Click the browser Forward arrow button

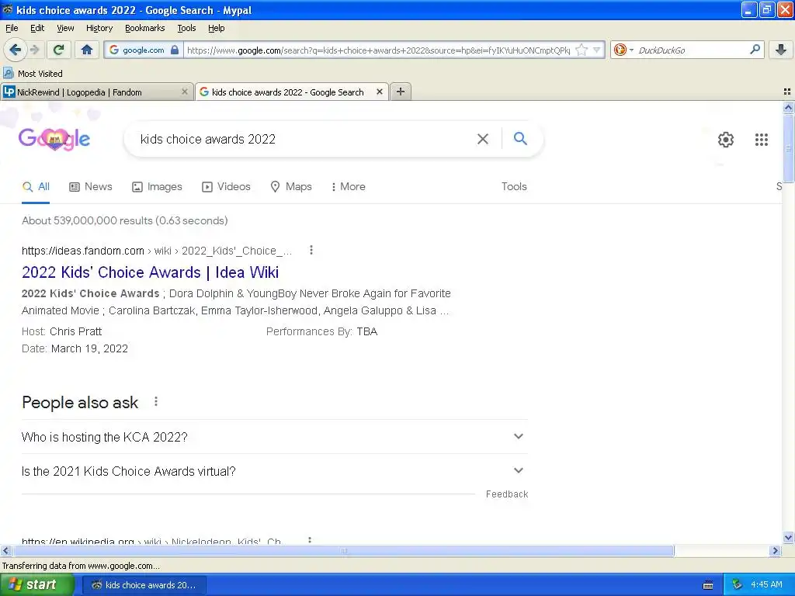point(34,50)
